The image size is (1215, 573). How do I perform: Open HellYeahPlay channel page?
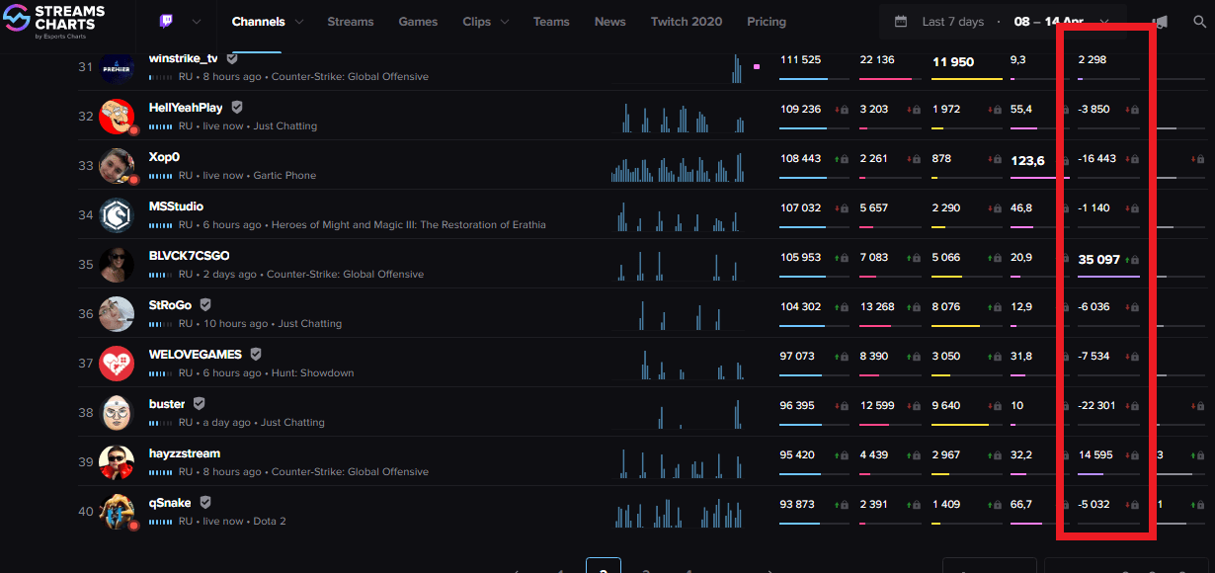pyautogui.click(x=186, y=108)
